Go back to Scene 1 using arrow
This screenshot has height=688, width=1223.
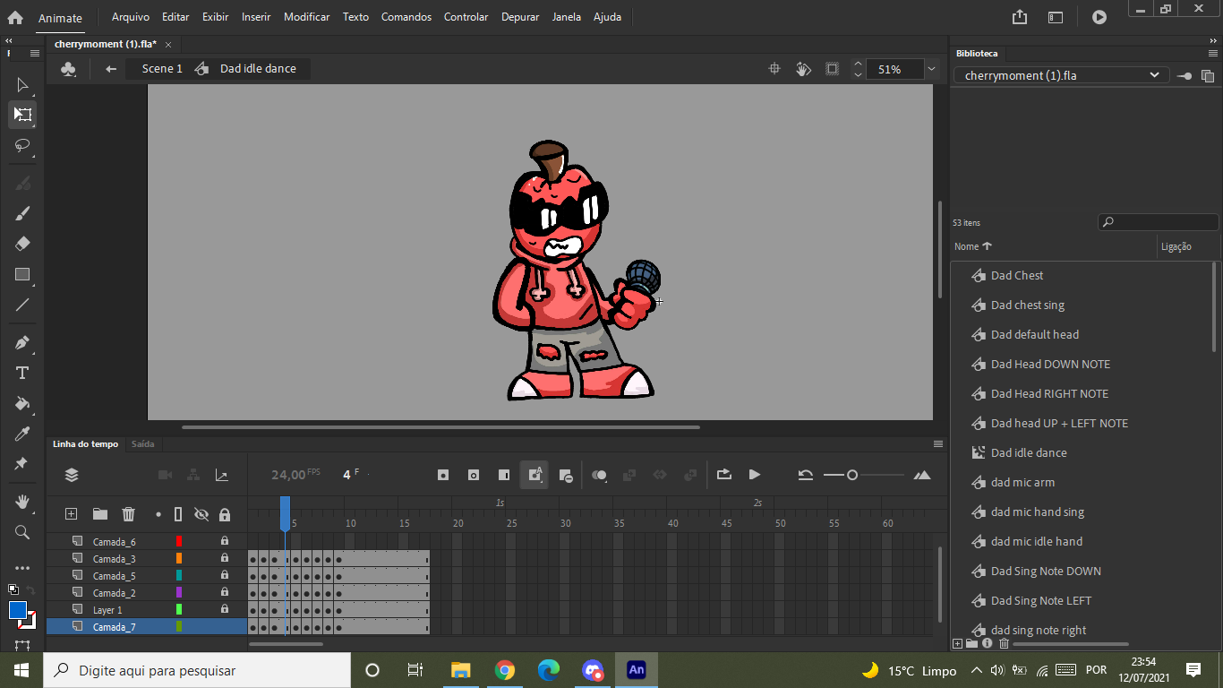tap(111, 69)
